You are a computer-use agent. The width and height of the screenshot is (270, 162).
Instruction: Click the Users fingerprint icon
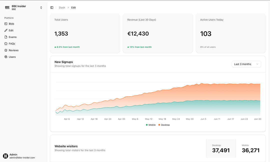(6, 57)
